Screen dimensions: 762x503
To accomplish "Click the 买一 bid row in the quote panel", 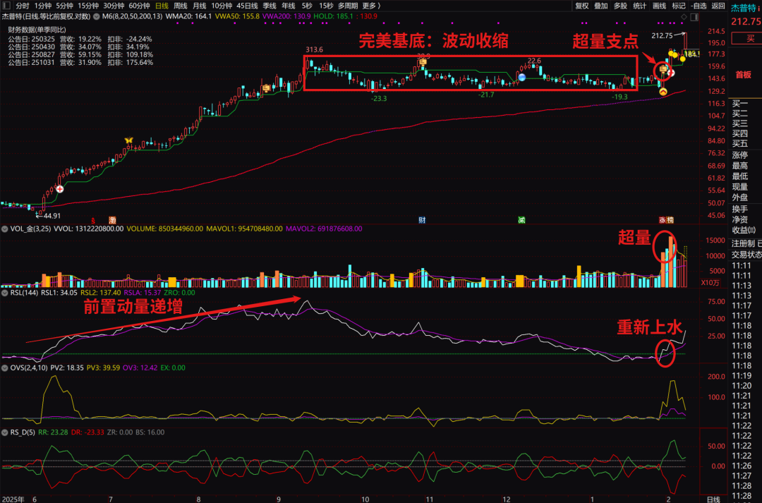I will [x=740, y=103].
